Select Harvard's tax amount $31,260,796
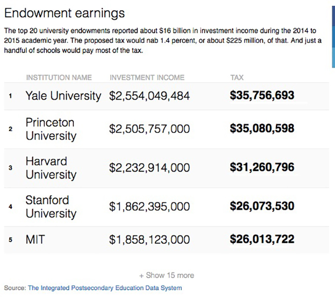The height and width of the screenshot is (297, 335). click(x=262, y=167)
